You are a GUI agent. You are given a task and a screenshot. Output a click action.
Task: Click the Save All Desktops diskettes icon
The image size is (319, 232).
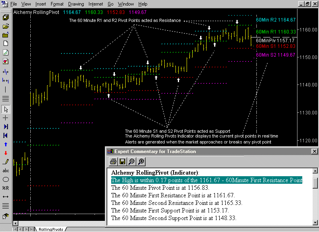[x=6, y=18]
